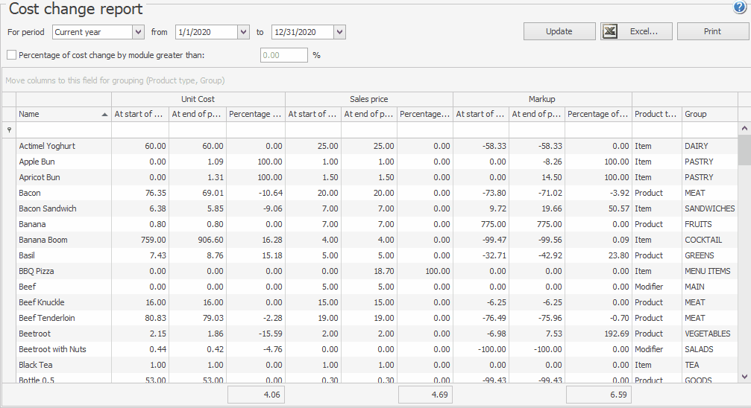This screenshot has width=751, height=408.
Task: Enable percentage of cost change checkbox
Action: 11,54
